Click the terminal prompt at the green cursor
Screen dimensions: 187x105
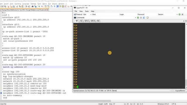(78, 87)
